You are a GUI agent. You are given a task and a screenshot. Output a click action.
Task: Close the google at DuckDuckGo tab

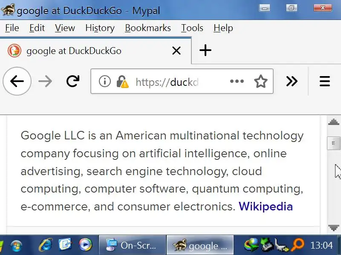[176, 51]
